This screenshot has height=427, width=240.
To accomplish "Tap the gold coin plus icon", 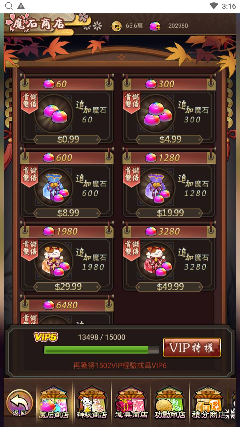I will (x=117, y=26).
